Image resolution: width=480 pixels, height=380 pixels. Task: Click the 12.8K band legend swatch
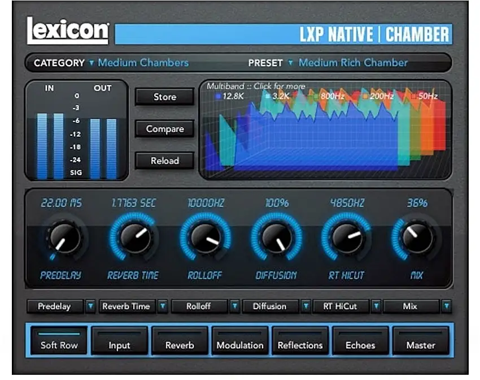[218, 97]
